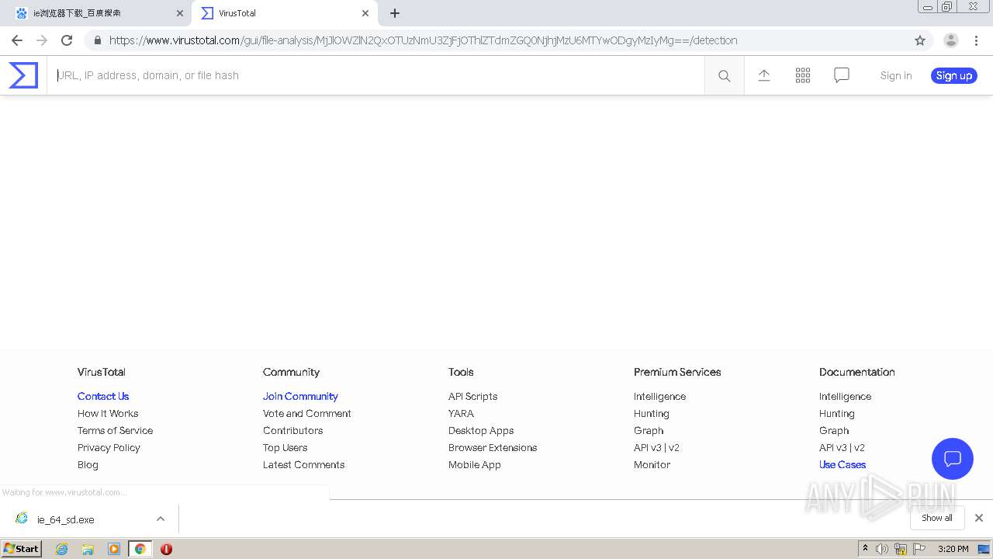
Task: Close the downloads bar
Action: [x=979, y=518]
